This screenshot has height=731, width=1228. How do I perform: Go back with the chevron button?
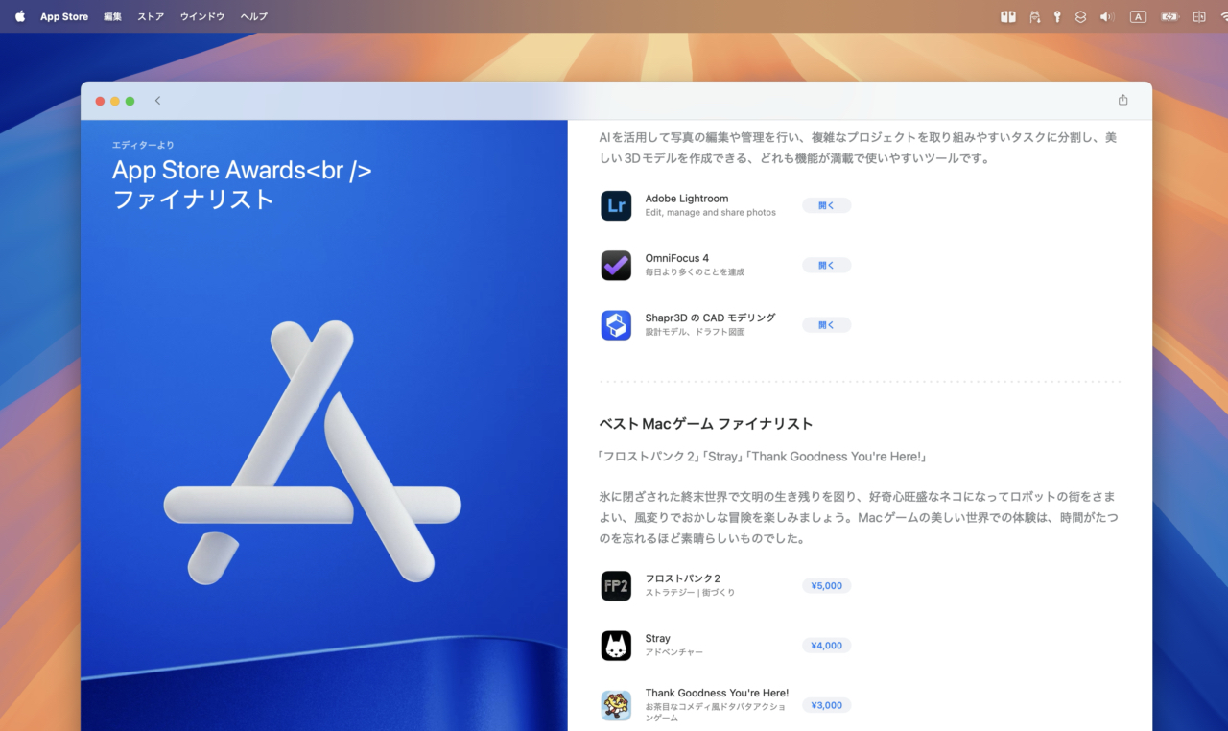pyautogui.click(x=157, y=101)
